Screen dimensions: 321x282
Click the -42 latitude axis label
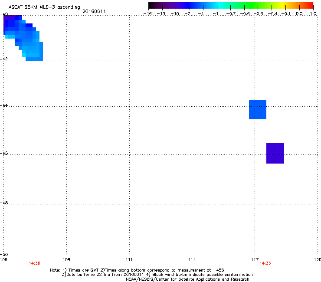[x=4, y=59]
